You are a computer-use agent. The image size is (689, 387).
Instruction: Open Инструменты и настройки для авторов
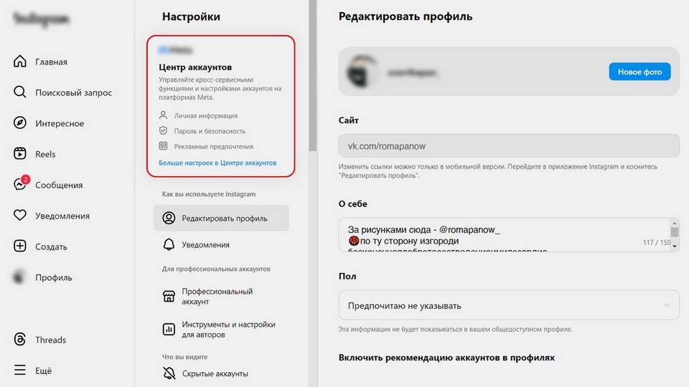pos(221,329)
